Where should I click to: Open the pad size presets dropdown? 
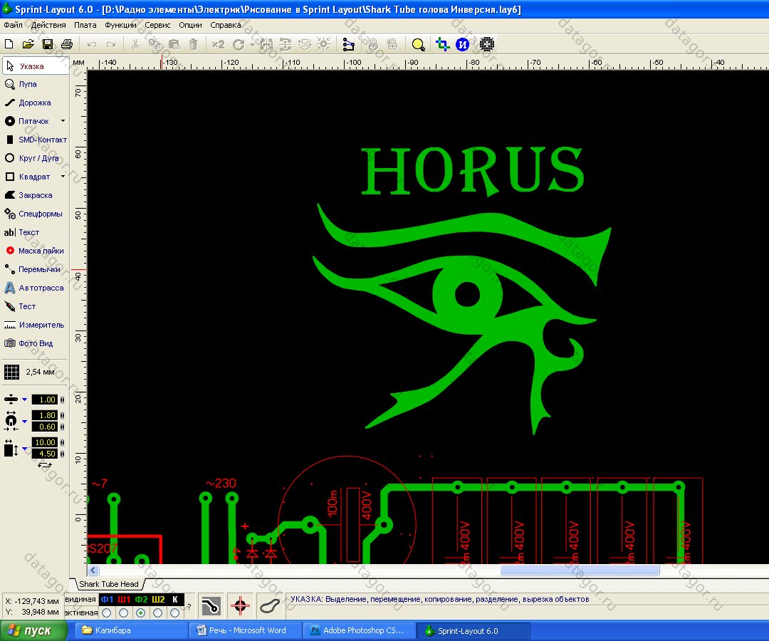[24, 422]
